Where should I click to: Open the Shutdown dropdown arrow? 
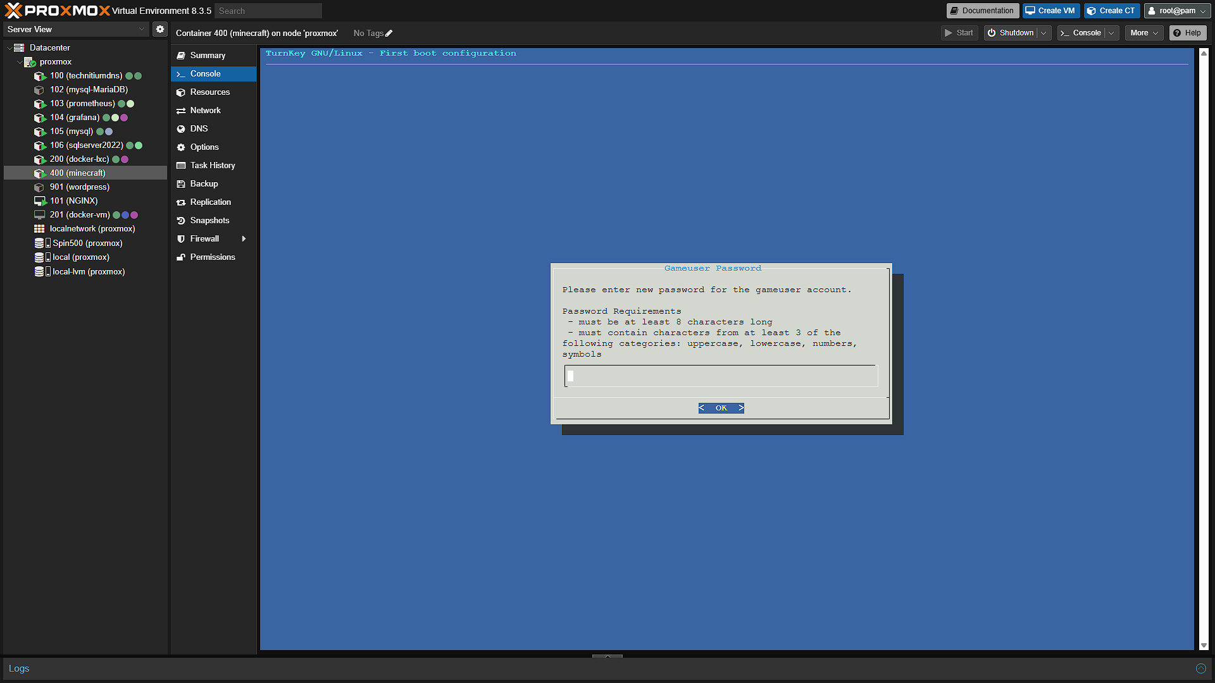tap(1044, 33)
